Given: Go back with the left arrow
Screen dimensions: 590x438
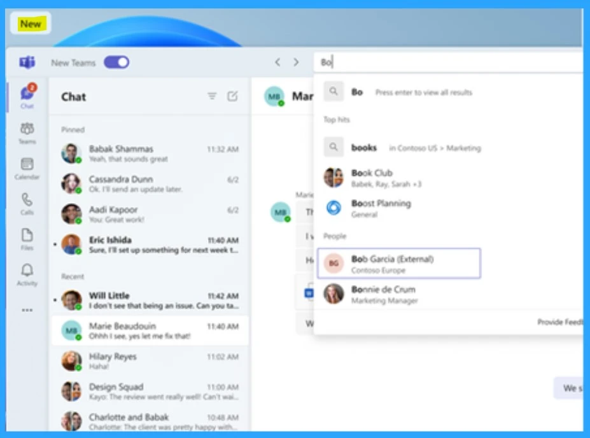Looking at the screenshot, I should coord(277,62).
